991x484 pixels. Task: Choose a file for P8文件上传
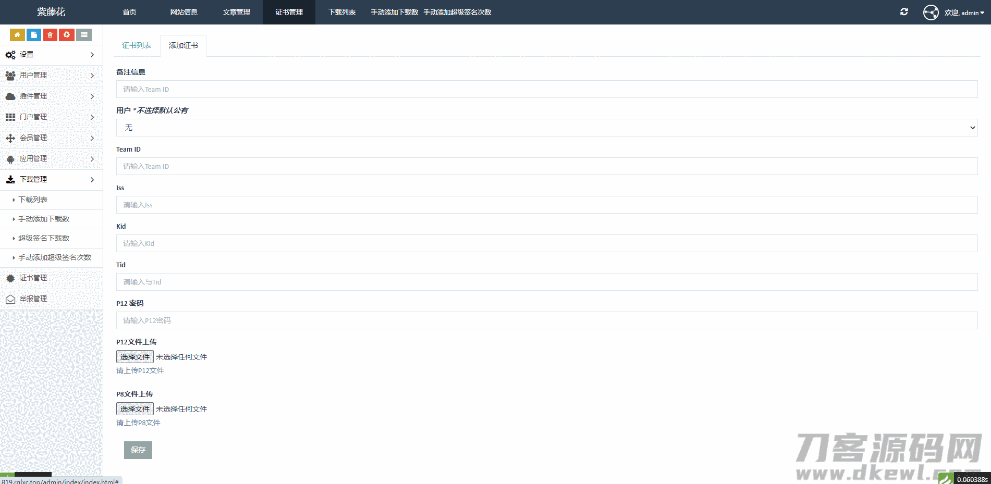(135, 409)
